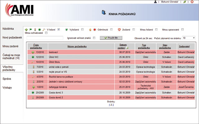Sort by Stav požadavku column header
Viewport: 199px width, 124px height.
[x=165, y=46]
